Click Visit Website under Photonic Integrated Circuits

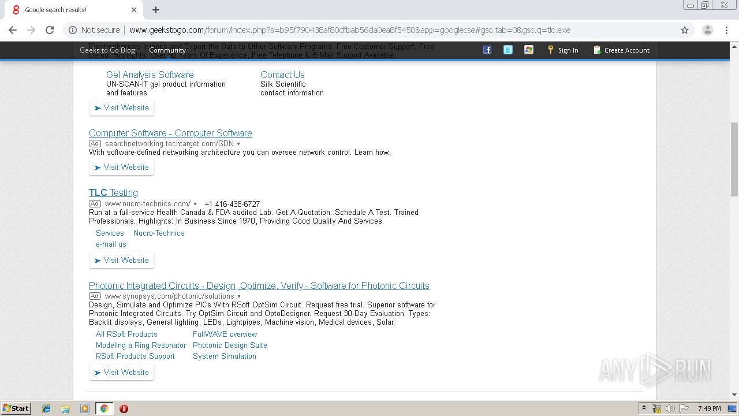(x=121, y=373)
